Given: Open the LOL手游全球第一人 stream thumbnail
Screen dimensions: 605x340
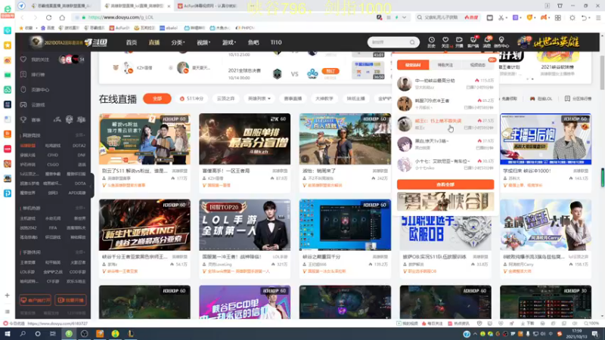Looking at the screenshot, I should point(244,225).
